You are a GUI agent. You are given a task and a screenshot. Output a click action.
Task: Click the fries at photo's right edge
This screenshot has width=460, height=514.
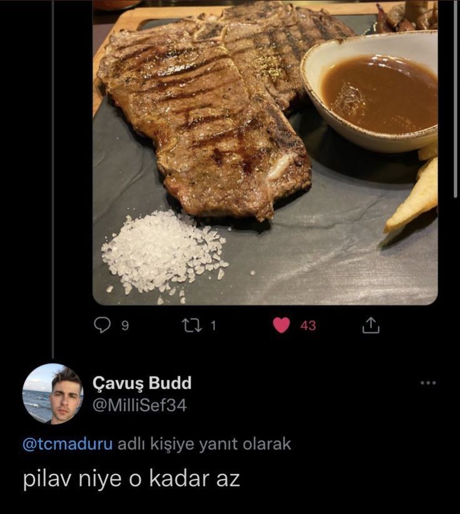pos(413,194)
